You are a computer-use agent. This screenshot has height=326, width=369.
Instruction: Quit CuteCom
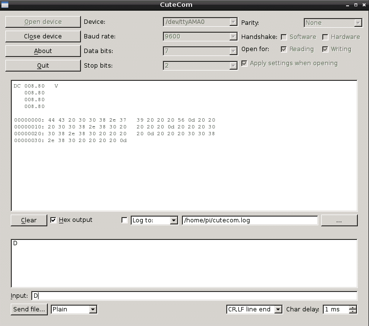43,66
